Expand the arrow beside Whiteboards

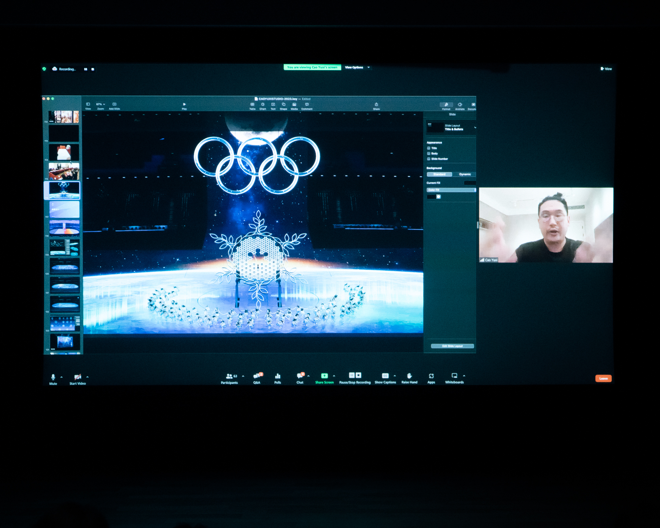point(464,376)
